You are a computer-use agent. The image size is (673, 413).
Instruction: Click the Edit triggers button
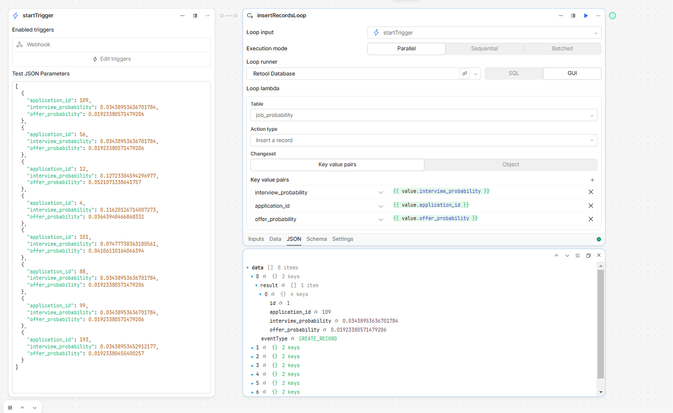point(112,59)
